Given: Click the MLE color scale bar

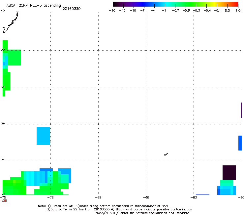Looking at the screenshot, I should (x=175, y=4).
